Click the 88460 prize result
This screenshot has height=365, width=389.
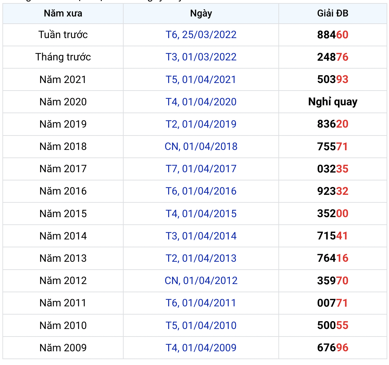pos(332,35)
